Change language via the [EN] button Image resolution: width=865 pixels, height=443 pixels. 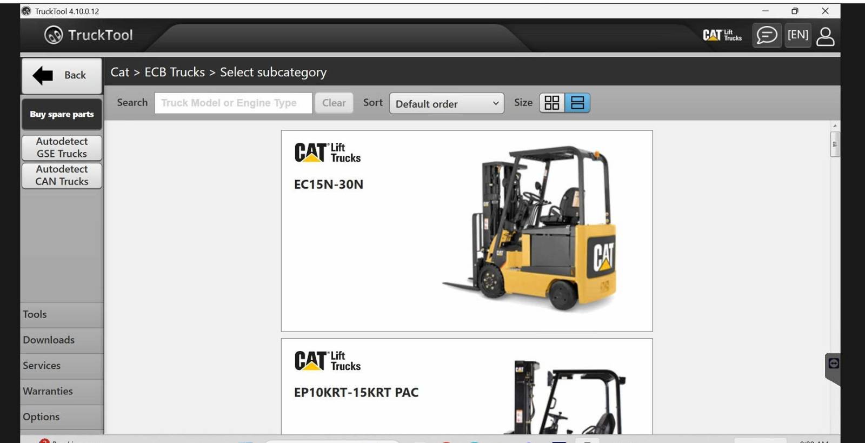(798, 36)
